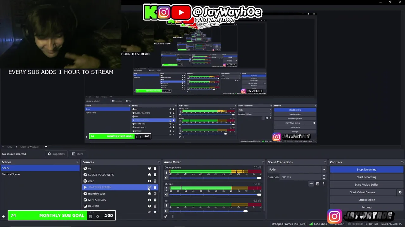The image size is (405, 227).
Task: Pop out the Sources dock panel
Action: 159,162
